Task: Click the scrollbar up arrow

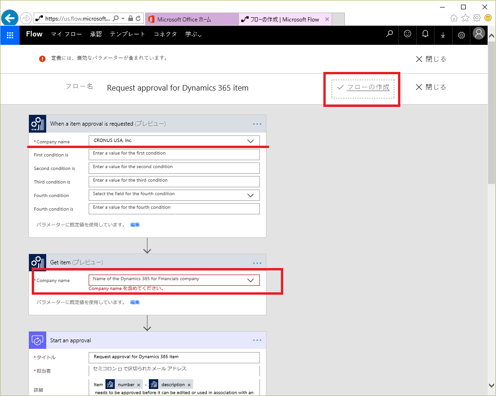Action: click(x=491, y=36)
